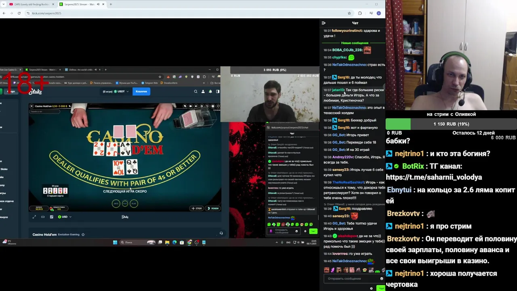
Task: Open followyourinstinct user profile in chat
Action: [347, 31]
